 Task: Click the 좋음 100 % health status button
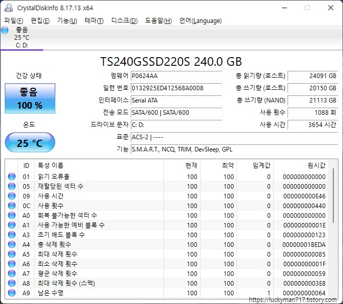(30, 98)
